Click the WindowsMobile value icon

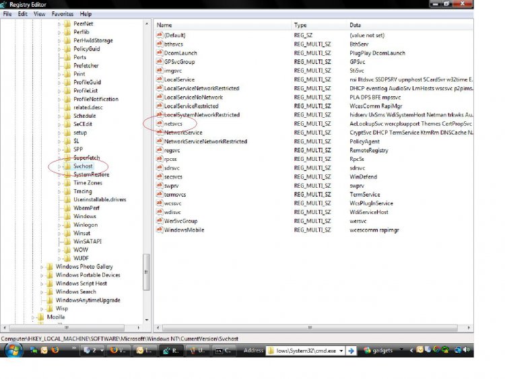pyautogui.click(x=160, y=230)
